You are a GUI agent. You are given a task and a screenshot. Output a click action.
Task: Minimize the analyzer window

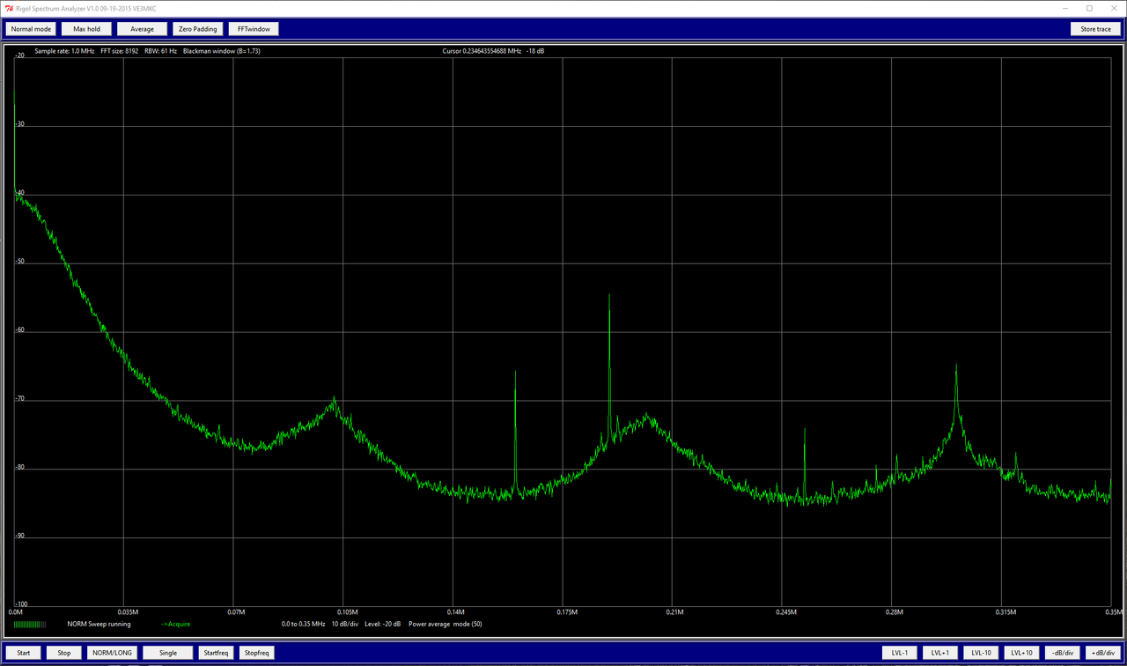(1066, 8)
